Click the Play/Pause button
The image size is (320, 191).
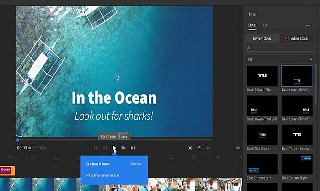(x=114, y=148)
